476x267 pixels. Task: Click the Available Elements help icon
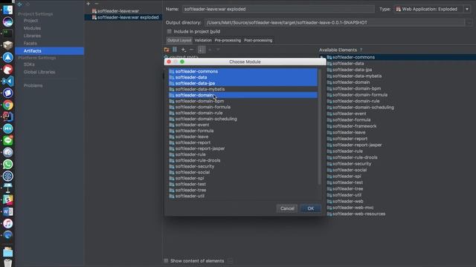click(x=361, y=50)
